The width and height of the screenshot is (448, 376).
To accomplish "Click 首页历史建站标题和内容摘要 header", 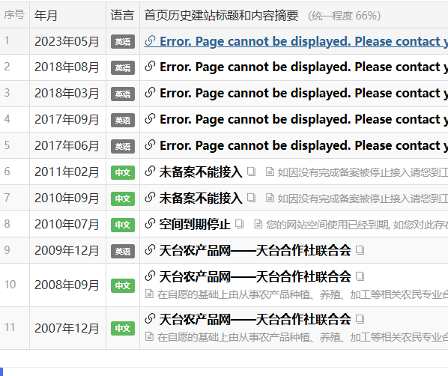I will pos(221,15).
